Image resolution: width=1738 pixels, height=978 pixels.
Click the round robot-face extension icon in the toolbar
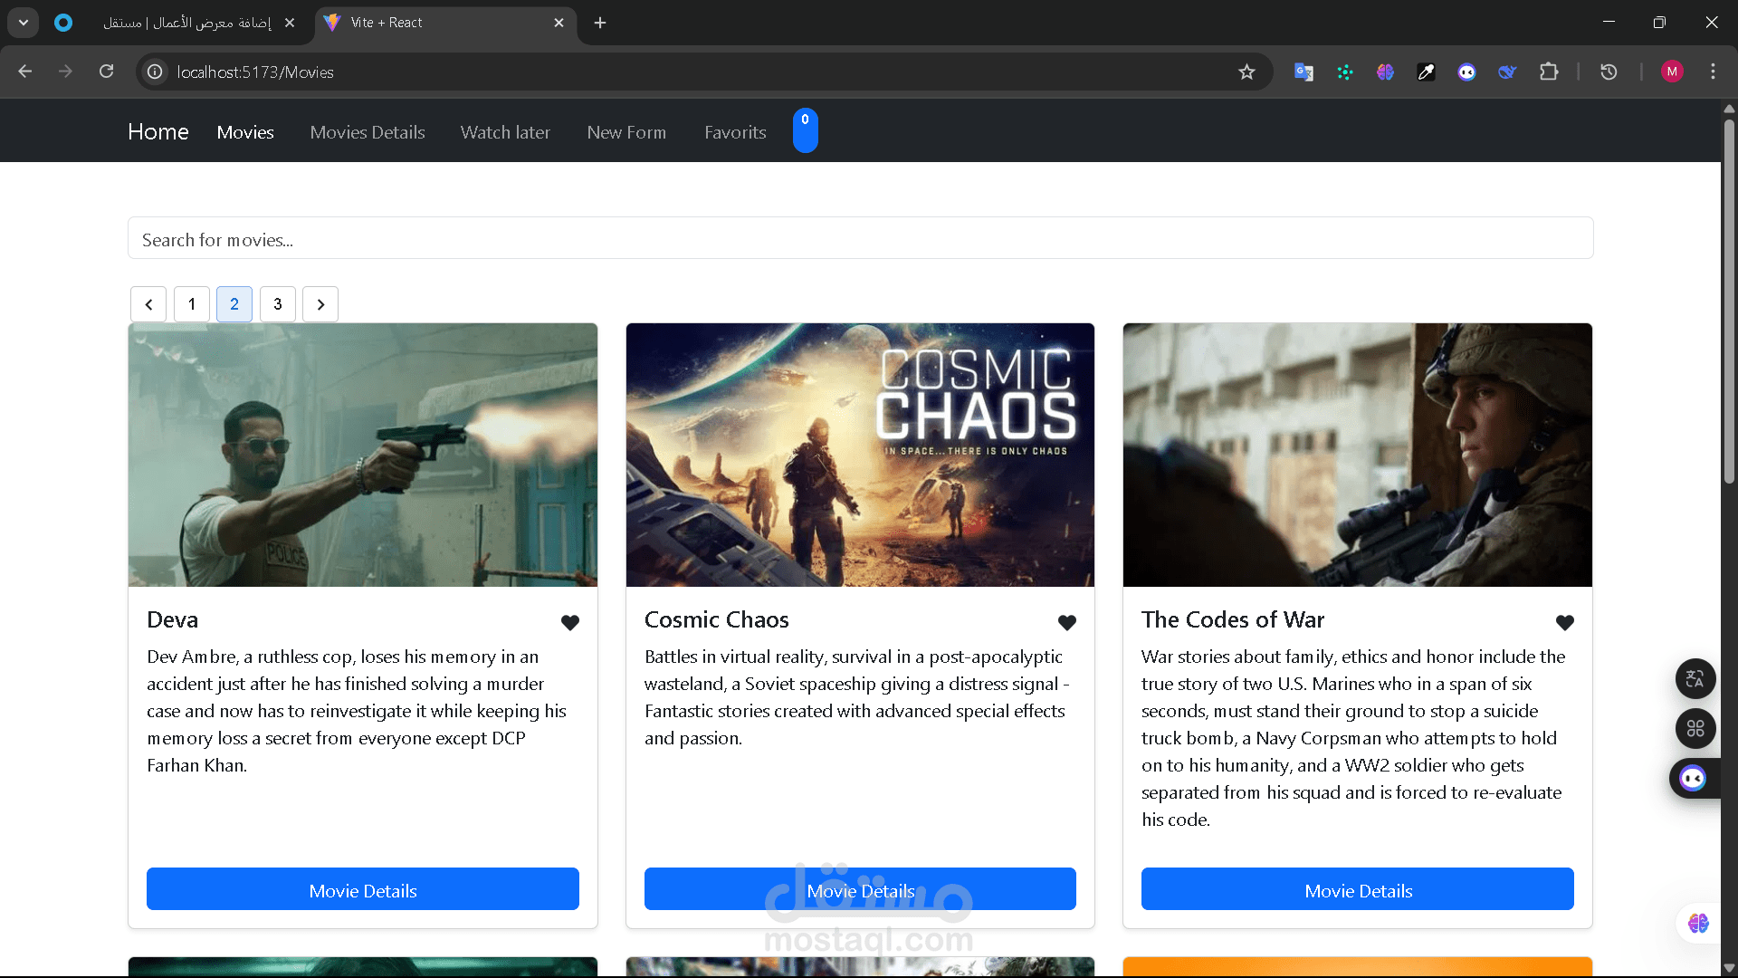pyautogui.click(x=1466, y=72)
